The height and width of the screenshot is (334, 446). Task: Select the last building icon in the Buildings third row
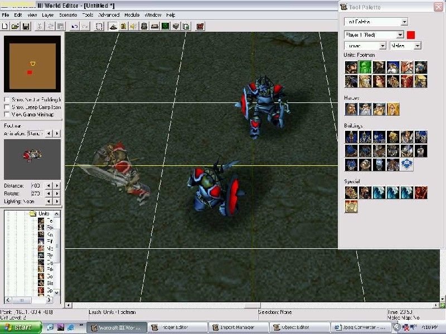(407, 165)
